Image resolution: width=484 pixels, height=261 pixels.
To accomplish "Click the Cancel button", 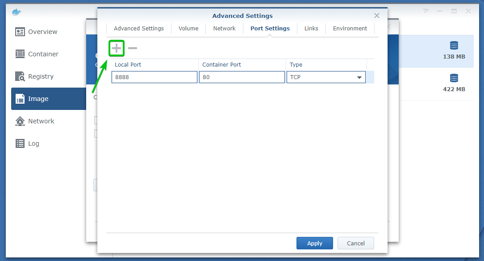I will coord(355,243).
